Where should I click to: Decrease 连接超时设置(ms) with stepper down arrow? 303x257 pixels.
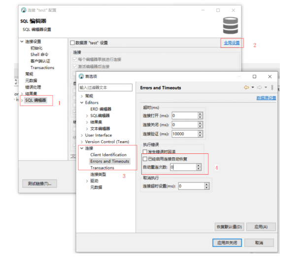pyautogui.click(x=207, y=188)
